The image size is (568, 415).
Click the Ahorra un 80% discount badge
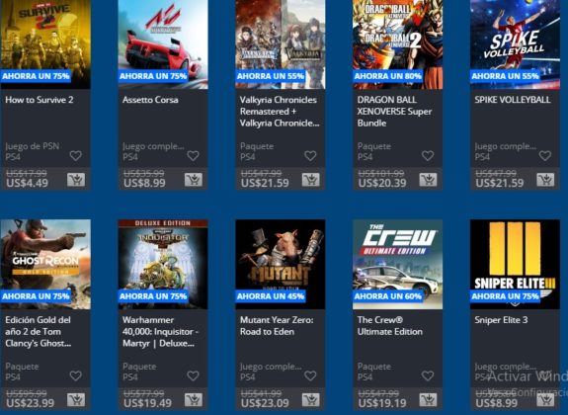pyautogui.click(x=388, y=76)
